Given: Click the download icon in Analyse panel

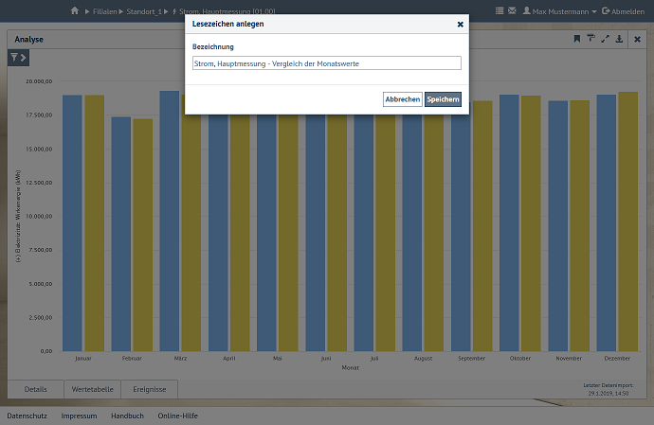Looking at the screenshot, I should pyautogui.click(x=619, y=39).
